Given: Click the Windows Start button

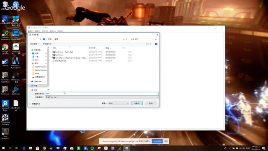Looking at the screenshot, I should 3,148.
